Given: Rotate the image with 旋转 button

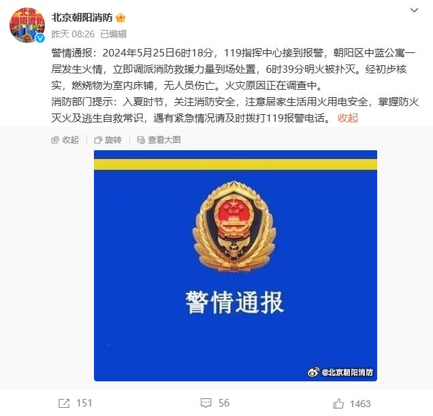Looking at the screenshot, I should coord(113,140).
